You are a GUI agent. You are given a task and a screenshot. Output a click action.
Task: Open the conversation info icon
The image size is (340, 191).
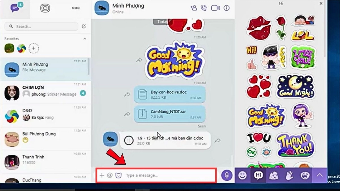pyautogui.click(x=226, y=8)
